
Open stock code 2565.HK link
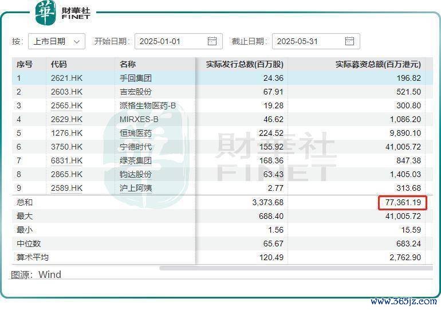66,106
